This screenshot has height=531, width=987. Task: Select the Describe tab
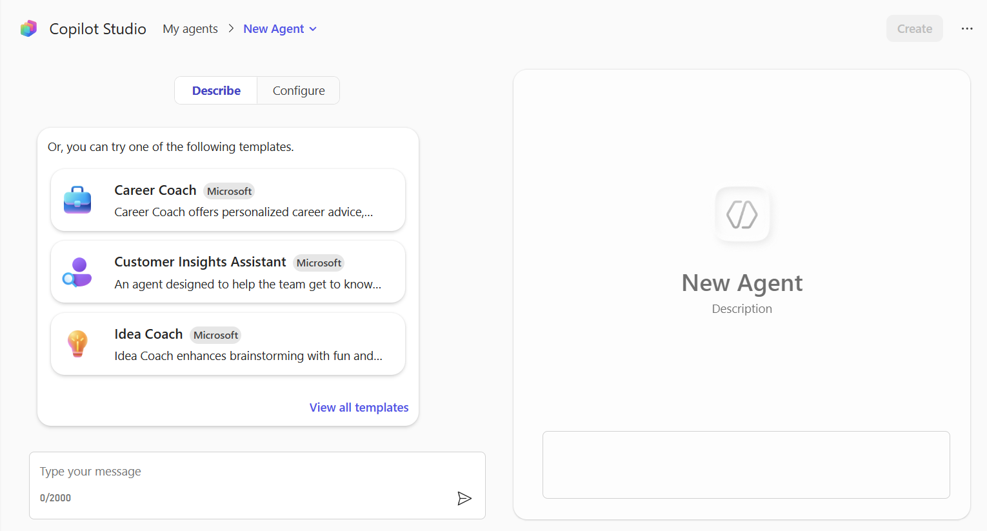(215, 90)
